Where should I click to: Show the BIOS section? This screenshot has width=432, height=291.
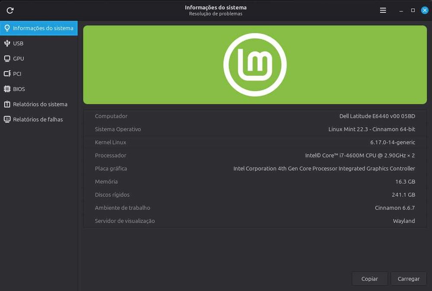click(x=39, y=89)
